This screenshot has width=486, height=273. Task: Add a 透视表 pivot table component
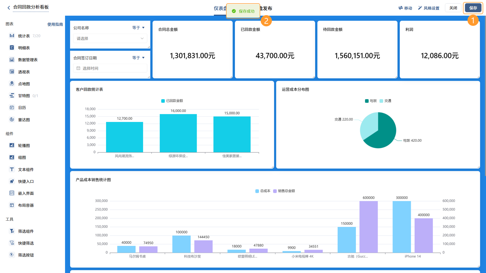12,72
